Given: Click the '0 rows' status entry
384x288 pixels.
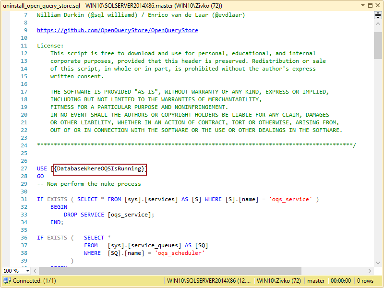Looking at the screenshot, I should click(365, 281).
